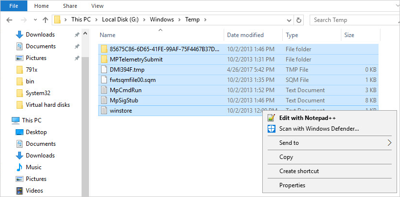Click the Up one level arrow
400x197 pixels.
pyautogui.click(x=45, y=20)
